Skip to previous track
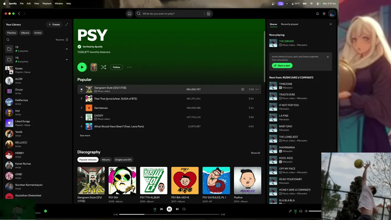This screenshot has width=391, height=220. [161, 209]
